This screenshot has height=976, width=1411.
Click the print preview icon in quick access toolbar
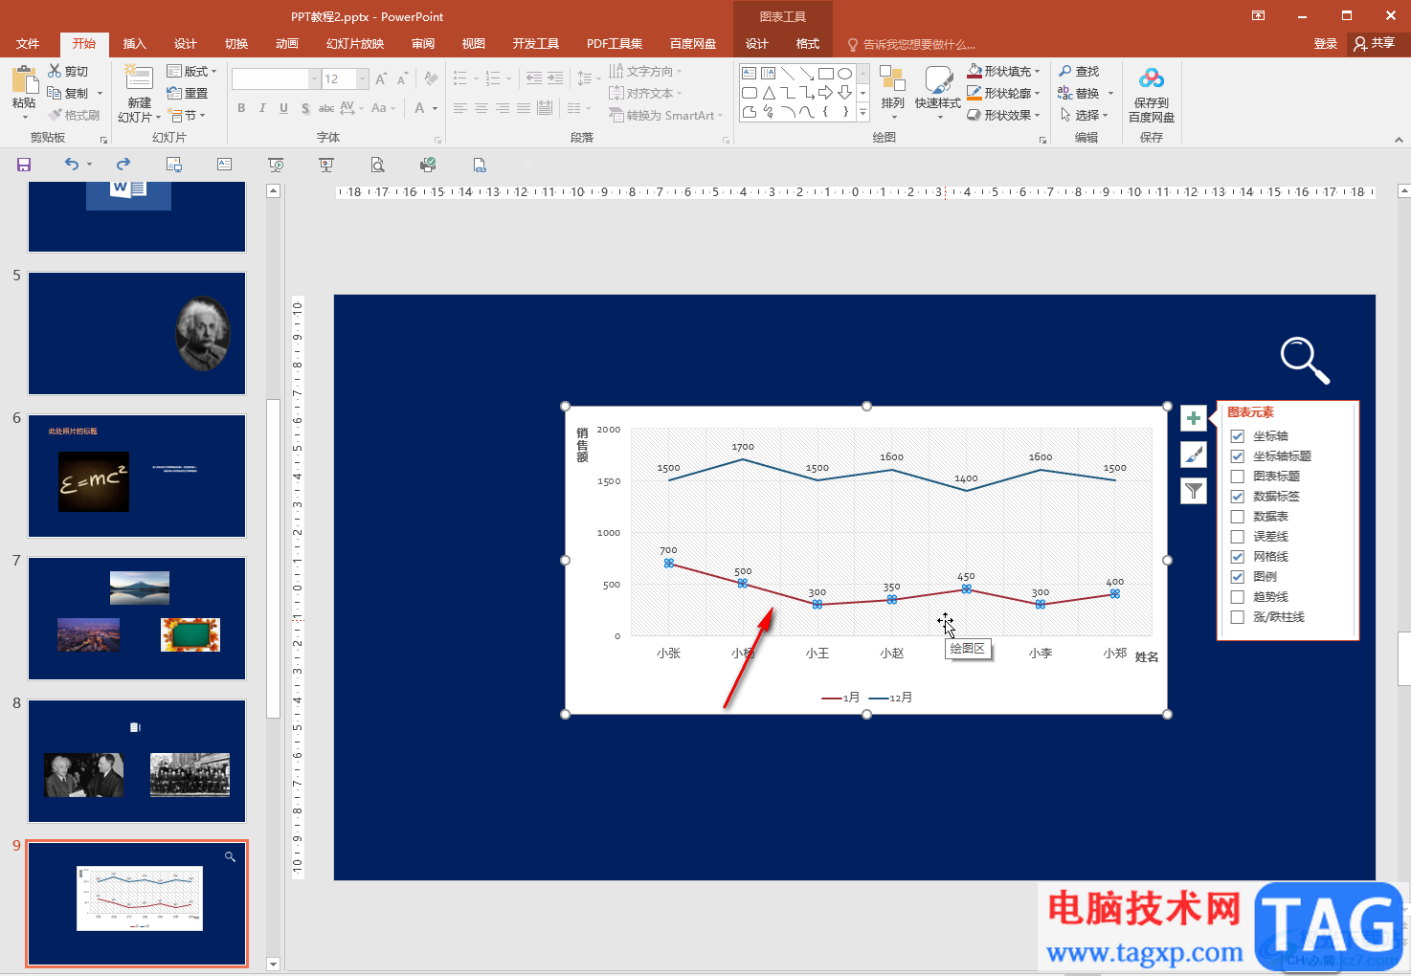(x=378, y=165)
